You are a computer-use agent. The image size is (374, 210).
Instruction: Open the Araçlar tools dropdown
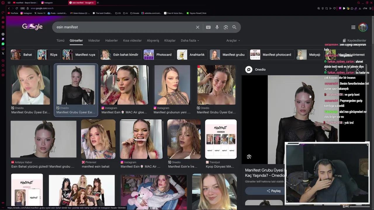[x=233, y=41]
